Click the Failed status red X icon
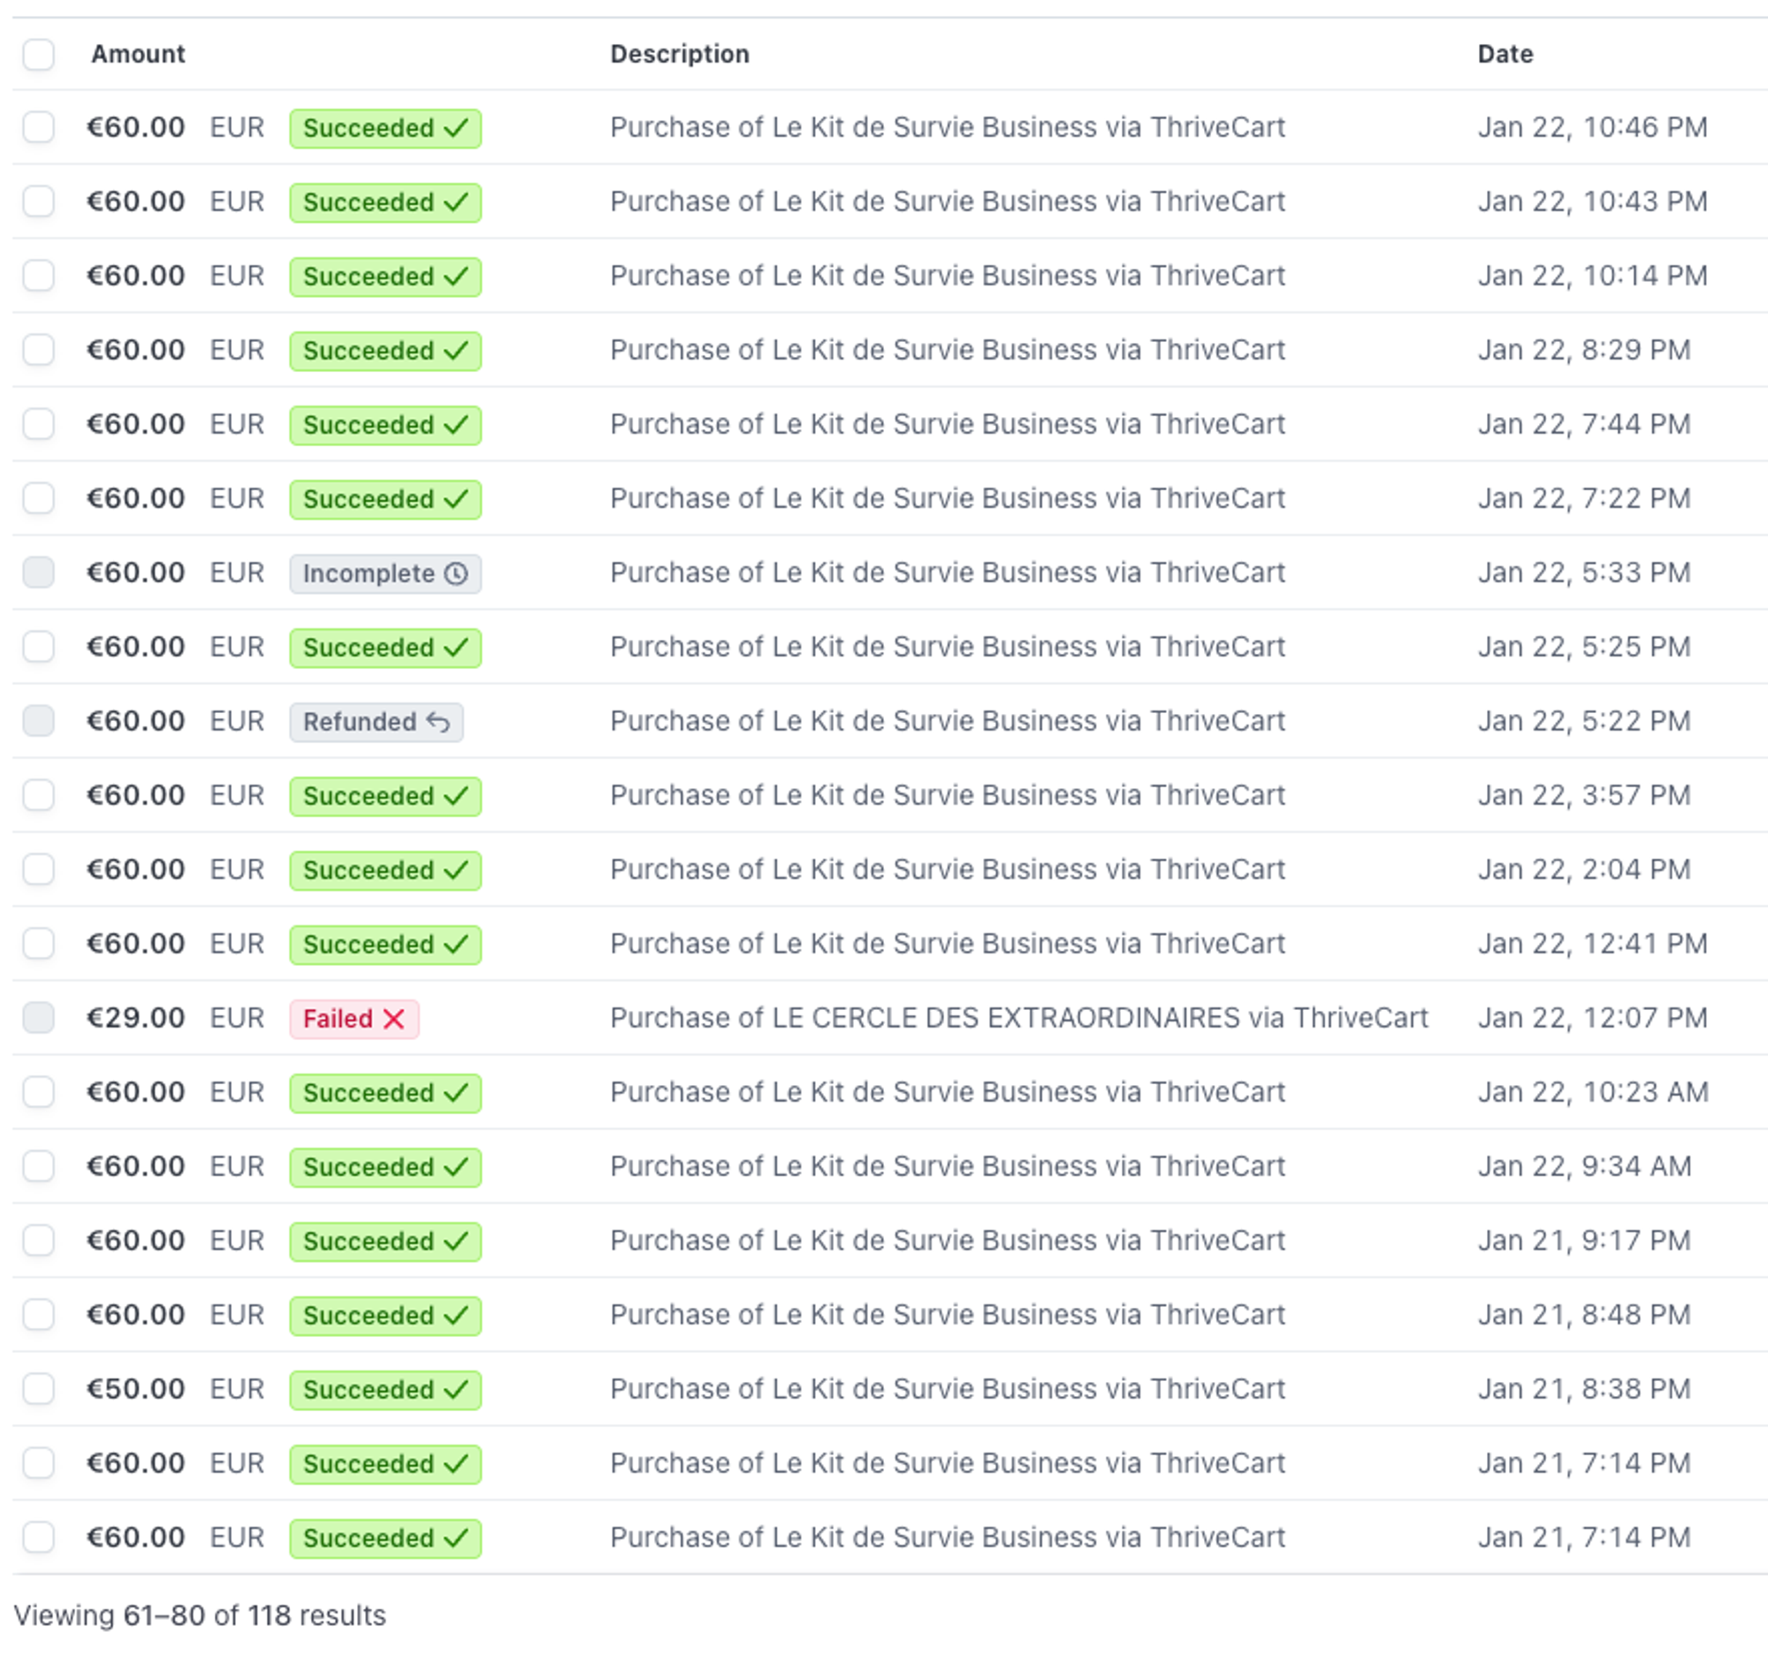This screenshot has height=1655, width=1768. [x=393, y=1019]
